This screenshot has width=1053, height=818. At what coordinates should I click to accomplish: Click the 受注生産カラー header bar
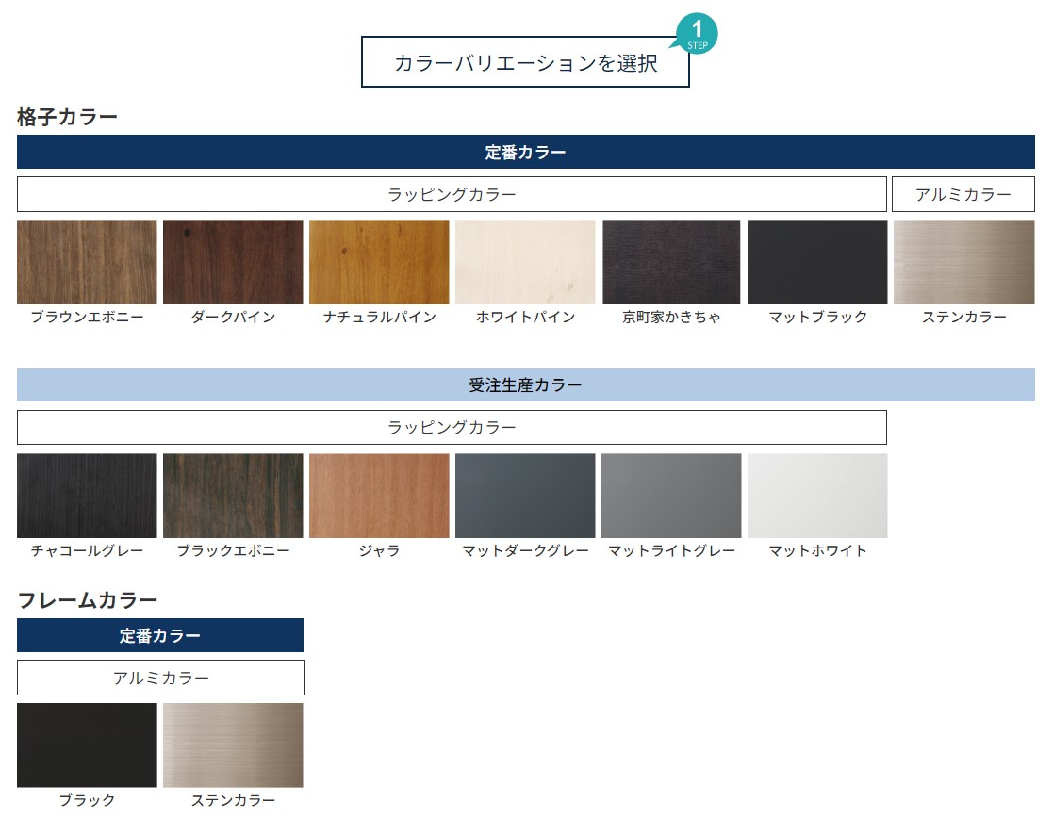pyautogui.click(x=525, y=385)
